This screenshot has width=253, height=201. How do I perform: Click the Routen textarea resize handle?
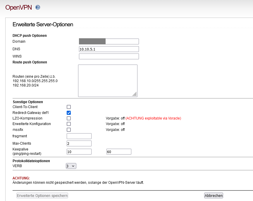pos(135,94)
